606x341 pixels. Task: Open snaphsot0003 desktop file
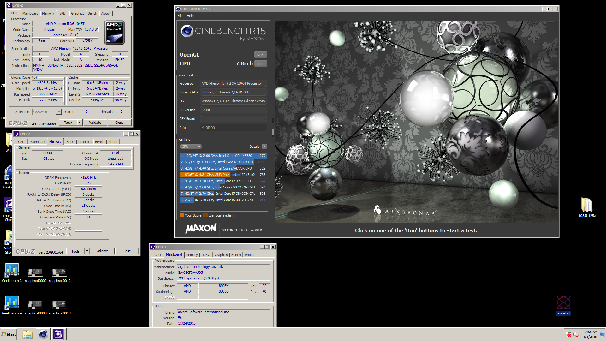pyautogui.click(x=36, y=307)
